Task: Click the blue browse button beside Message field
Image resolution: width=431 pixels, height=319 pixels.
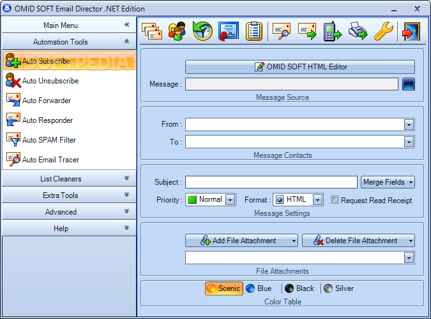Action: [409, 84]
